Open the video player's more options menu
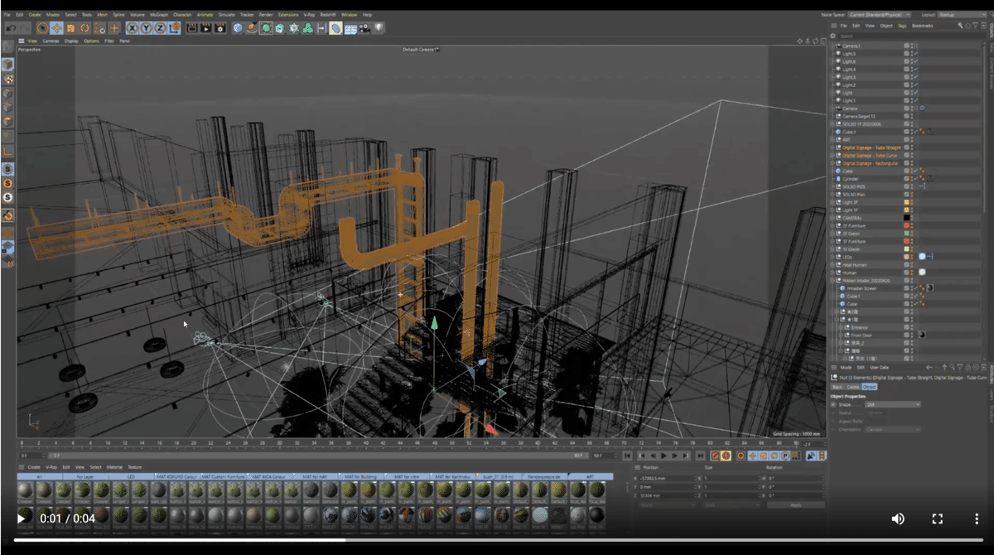The image size is (994, 555). click(x=977, y=519)
